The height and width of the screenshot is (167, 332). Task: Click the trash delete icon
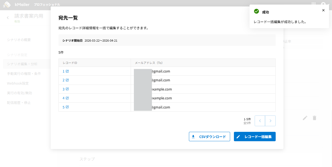[x=314, y=118]
